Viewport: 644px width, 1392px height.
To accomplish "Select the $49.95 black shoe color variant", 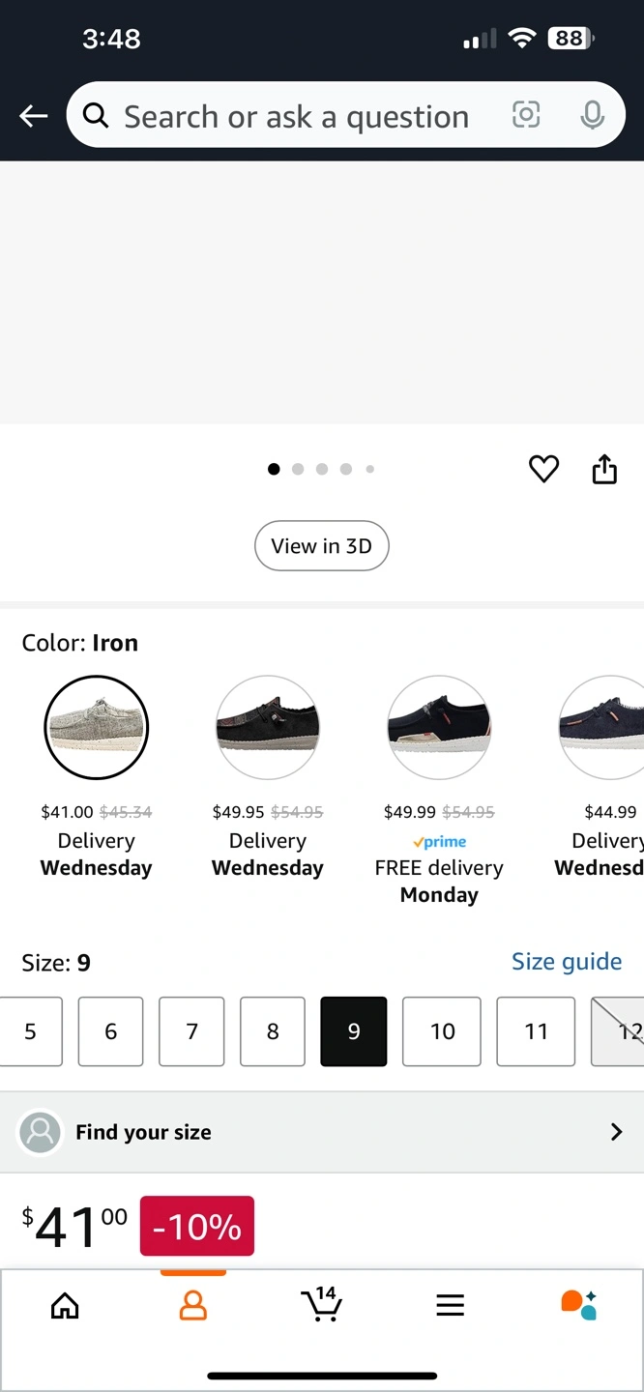I will tap(268, 727).
